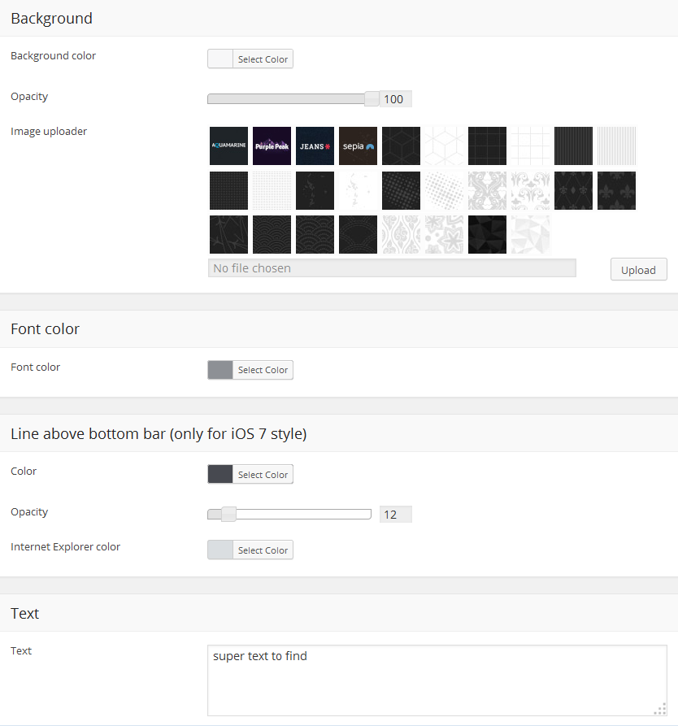Open Select Color for Background color
Viewport: 678px width, 726px height.
coord(263,59)
